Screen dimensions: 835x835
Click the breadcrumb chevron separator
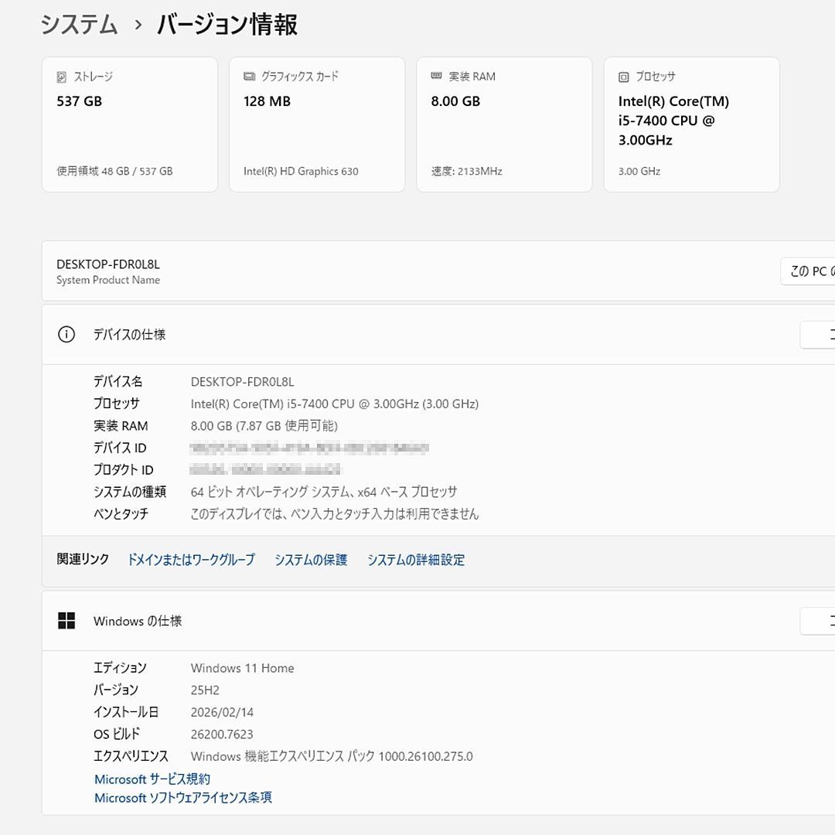pos(138,25)
